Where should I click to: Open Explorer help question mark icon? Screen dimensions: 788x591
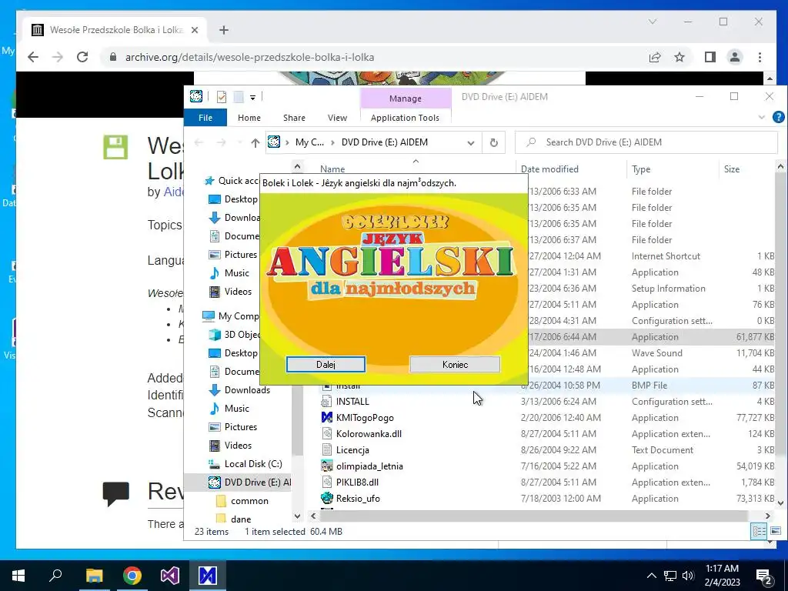tap(778, 118)
